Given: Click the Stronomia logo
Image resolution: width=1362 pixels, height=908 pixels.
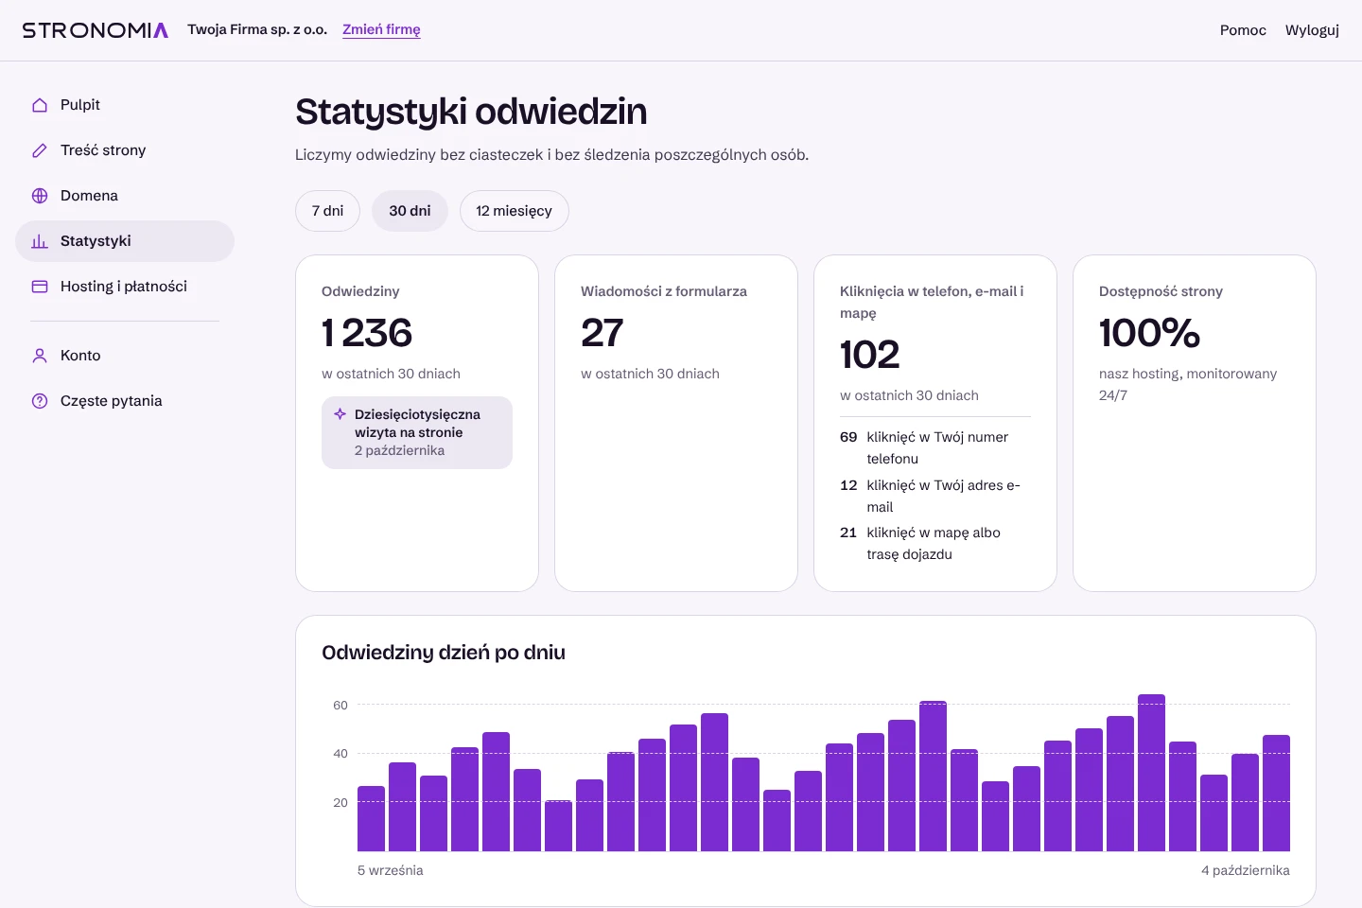Looking at the screenshot, I should coord(96,30).
